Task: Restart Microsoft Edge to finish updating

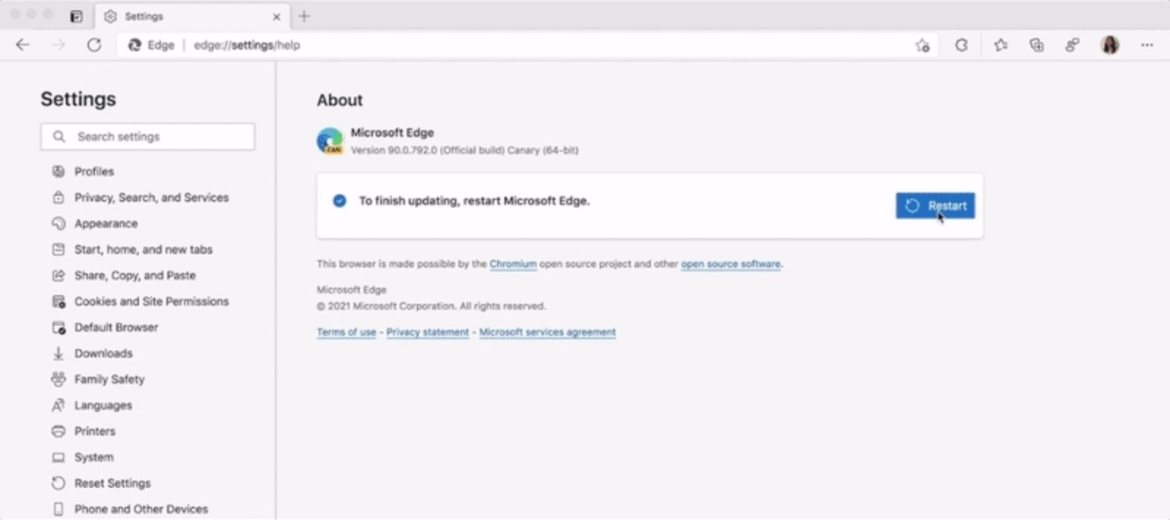Action: tap(935, 206)
